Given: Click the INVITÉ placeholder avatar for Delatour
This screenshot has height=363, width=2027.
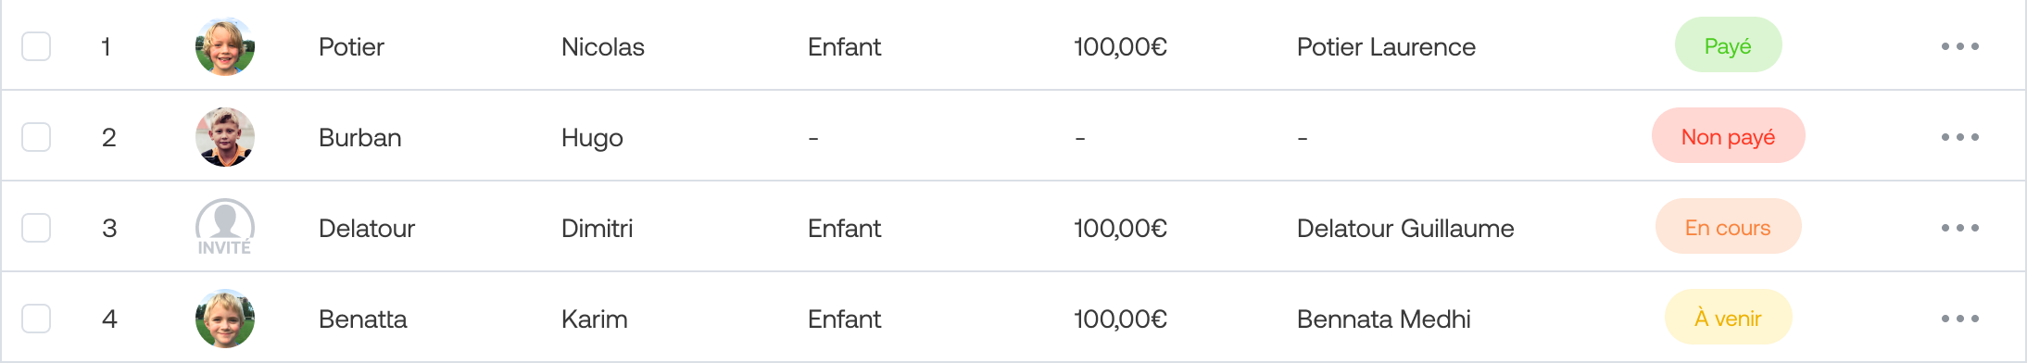Looking at the screenshot, I should pyautogui.click(x=225, y=228).
